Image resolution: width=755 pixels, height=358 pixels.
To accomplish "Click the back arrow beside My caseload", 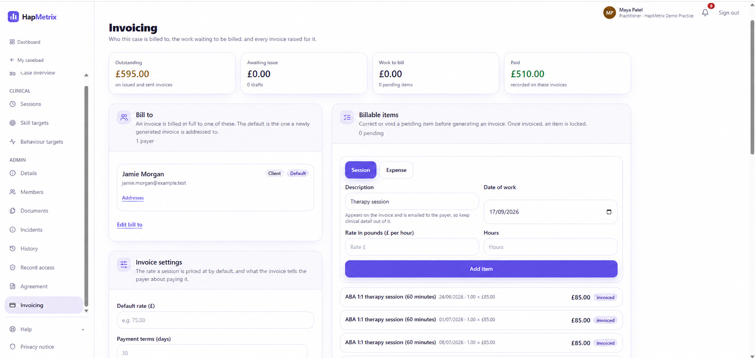I will coord(12,60).
